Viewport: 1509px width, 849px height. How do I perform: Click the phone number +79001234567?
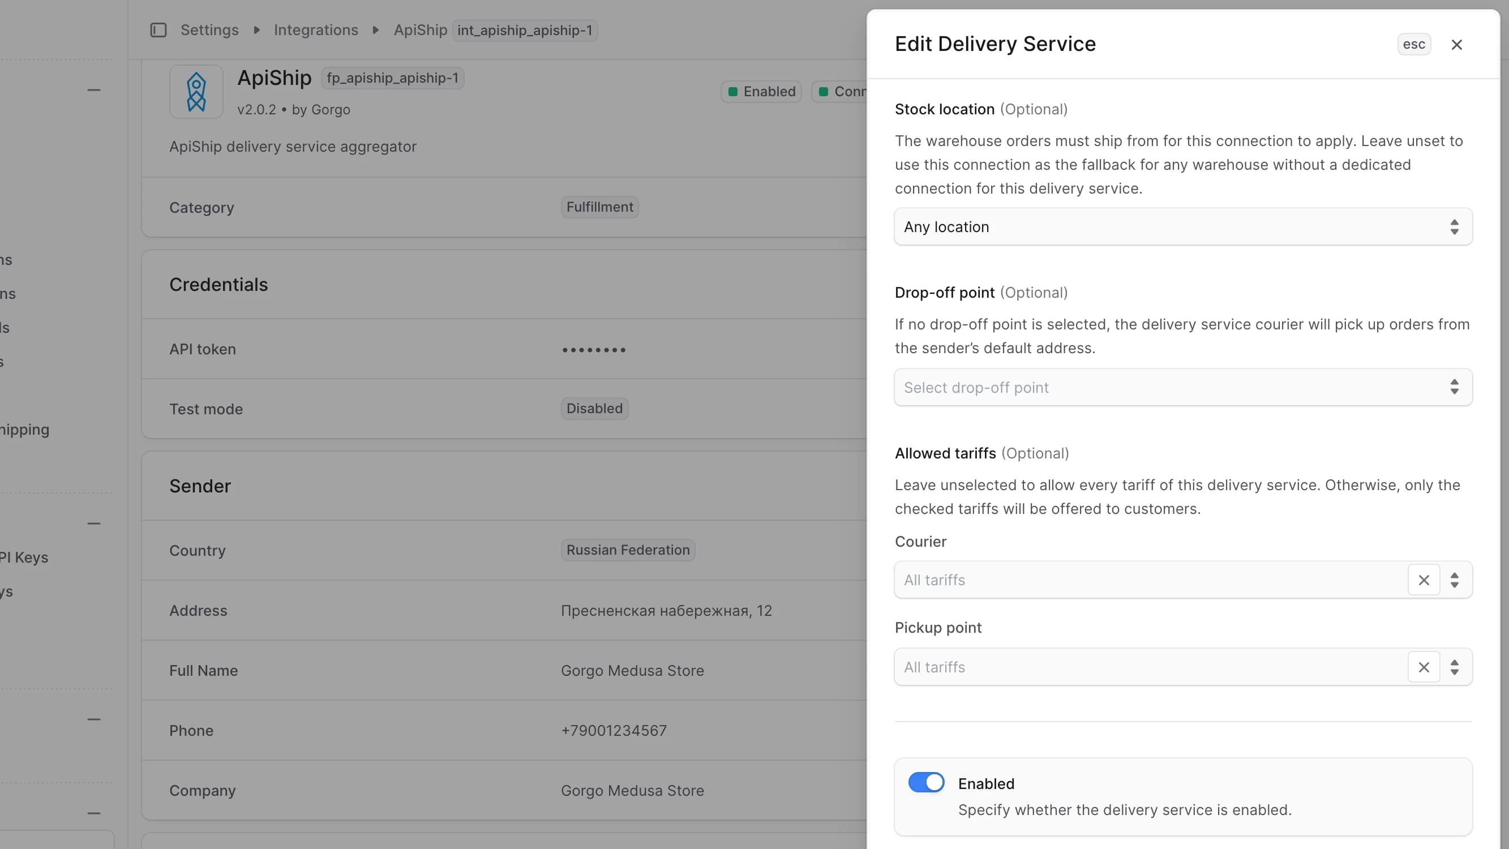pyautogui.click(x=614, y=730)
